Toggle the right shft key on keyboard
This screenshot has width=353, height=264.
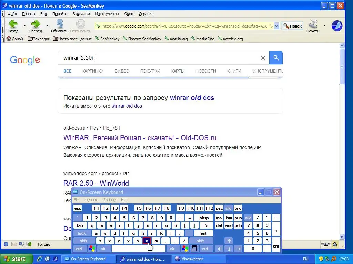click(x=200, y=241)
